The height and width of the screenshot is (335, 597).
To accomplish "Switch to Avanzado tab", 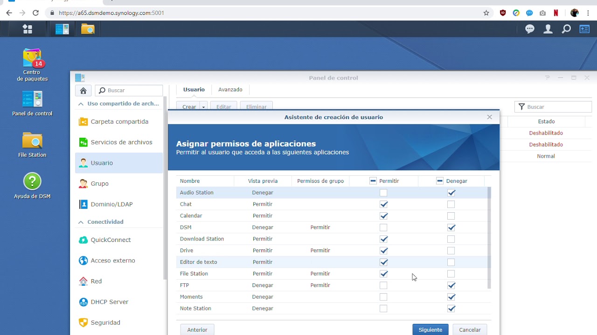I will coord(230,89).
